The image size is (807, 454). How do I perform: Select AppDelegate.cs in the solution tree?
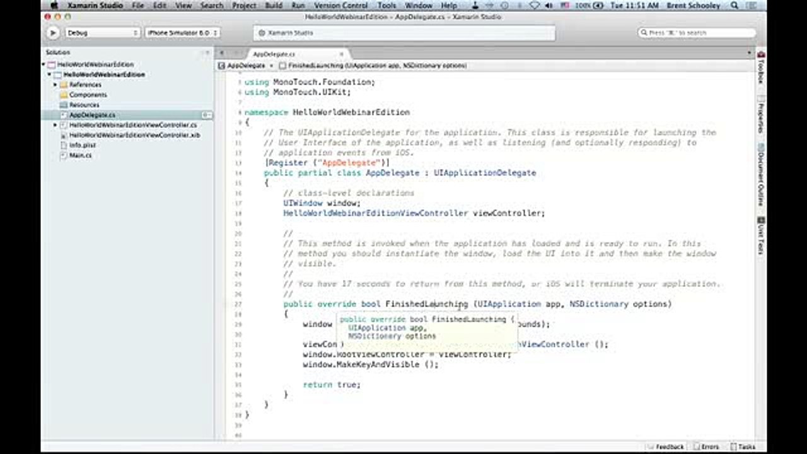(x=92, y=115)
